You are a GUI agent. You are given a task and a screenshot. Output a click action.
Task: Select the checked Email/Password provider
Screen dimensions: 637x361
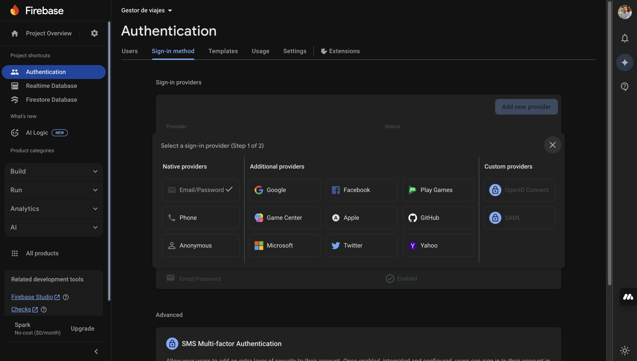201,190
